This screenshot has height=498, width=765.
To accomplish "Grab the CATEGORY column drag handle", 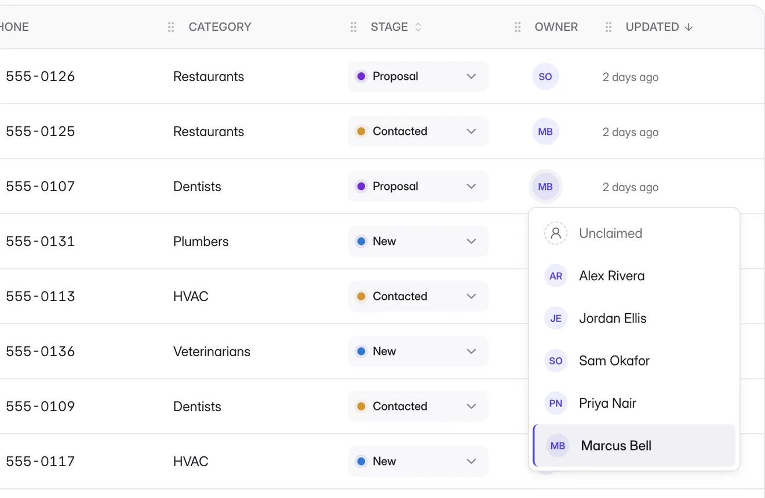I will tap(171, 27).
